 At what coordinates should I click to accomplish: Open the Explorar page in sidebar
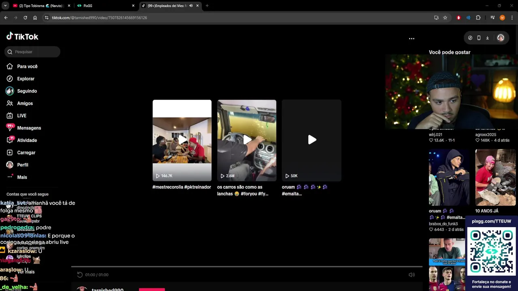pyautogui.click(x=25, y=79)
